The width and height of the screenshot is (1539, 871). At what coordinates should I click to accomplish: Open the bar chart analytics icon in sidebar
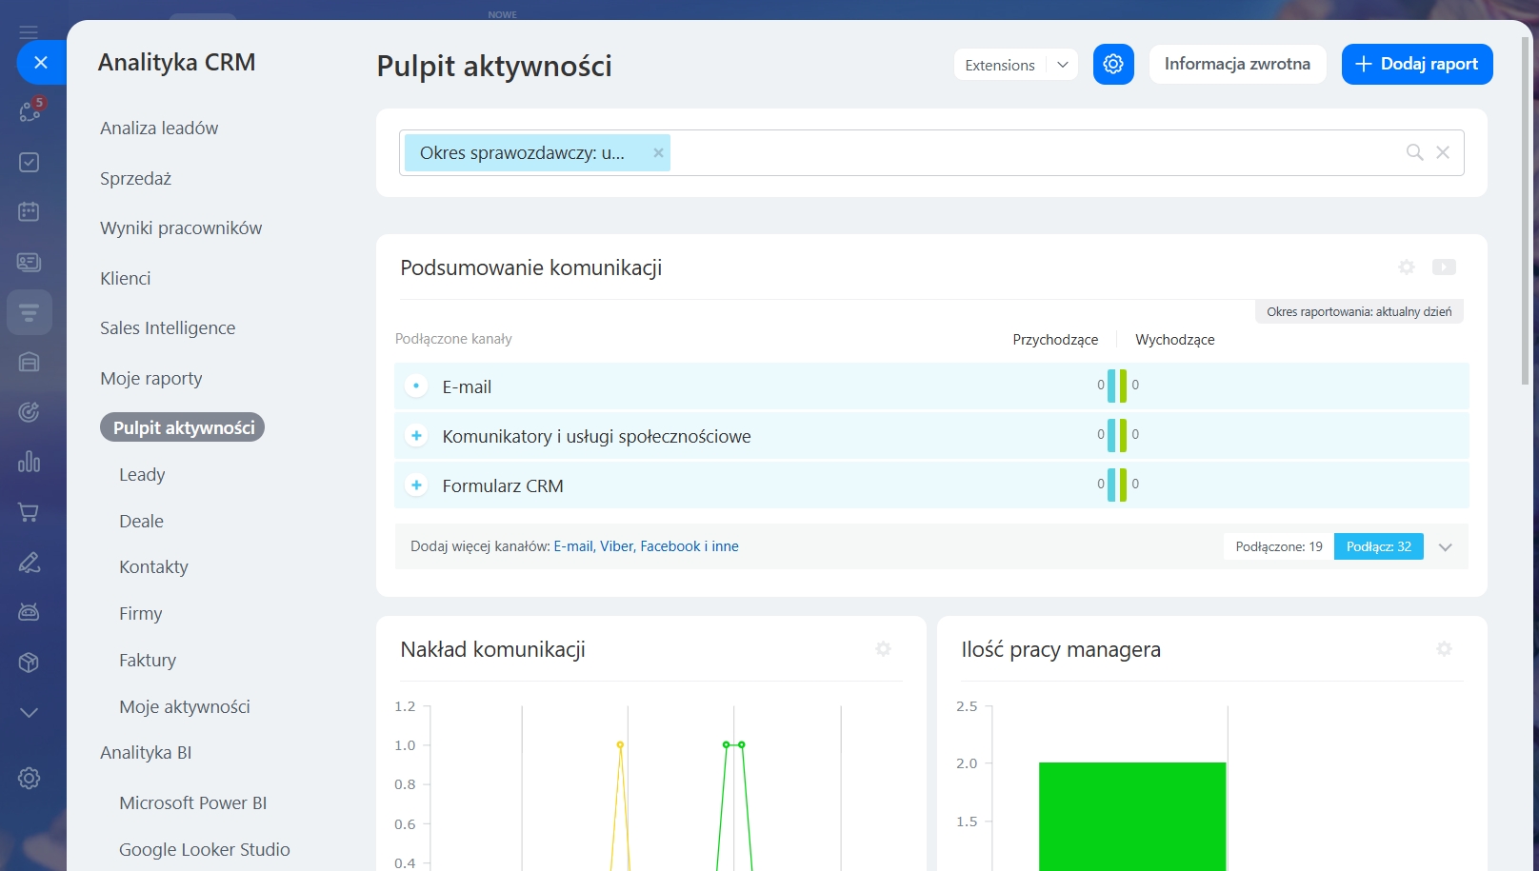click(30, 462)
